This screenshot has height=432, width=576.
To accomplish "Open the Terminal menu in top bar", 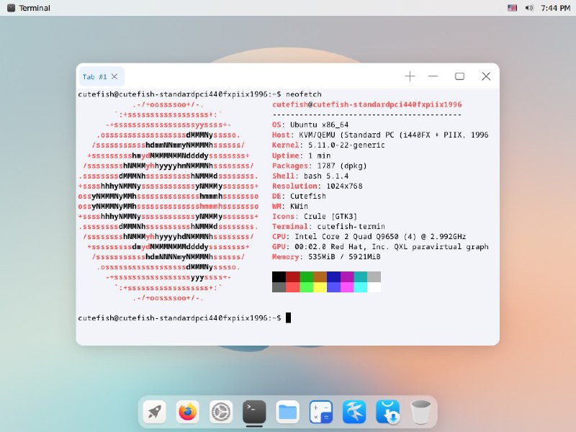I will pos(35,8).
